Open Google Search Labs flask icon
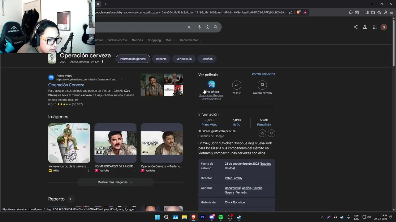This screenshot has height=222, width=396. pyautogui.click(x=365, y=27)
